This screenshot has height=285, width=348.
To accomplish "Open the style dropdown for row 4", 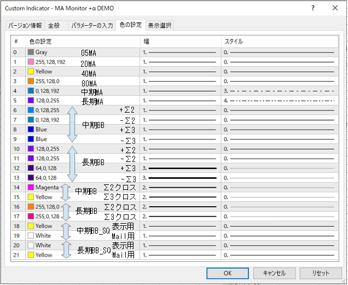I will pyautogui.click(x=280, y=91).
